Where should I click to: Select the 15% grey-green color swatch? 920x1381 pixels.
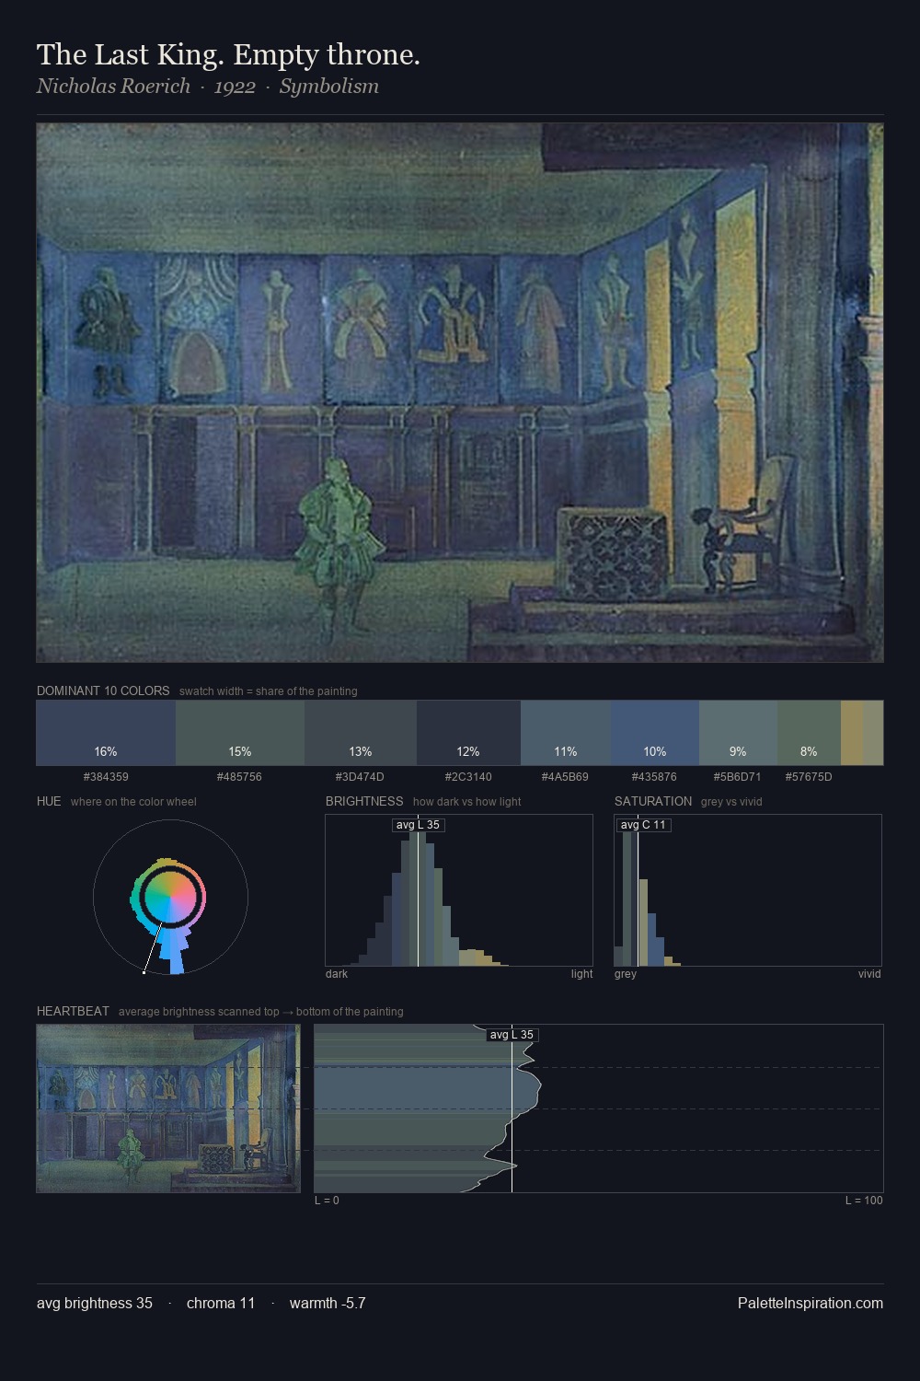point(240,733)
